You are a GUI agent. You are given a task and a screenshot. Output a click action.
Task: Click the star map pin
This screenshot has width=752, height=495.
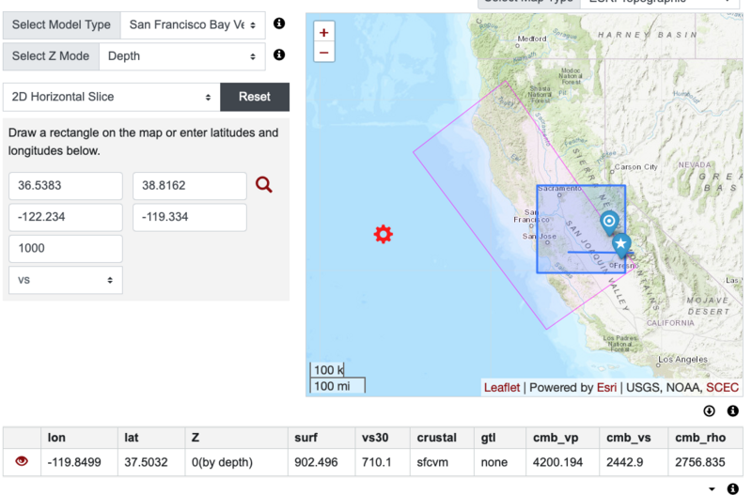point(621,245)
